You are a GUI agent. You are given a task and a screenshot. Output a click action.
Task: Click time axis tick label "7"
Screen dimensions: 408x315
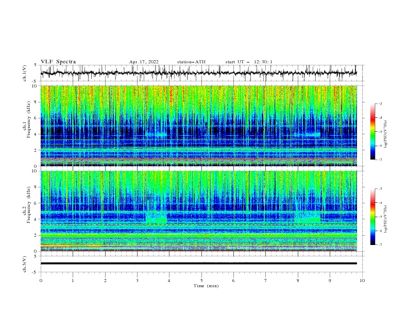[x=266, y=281]
